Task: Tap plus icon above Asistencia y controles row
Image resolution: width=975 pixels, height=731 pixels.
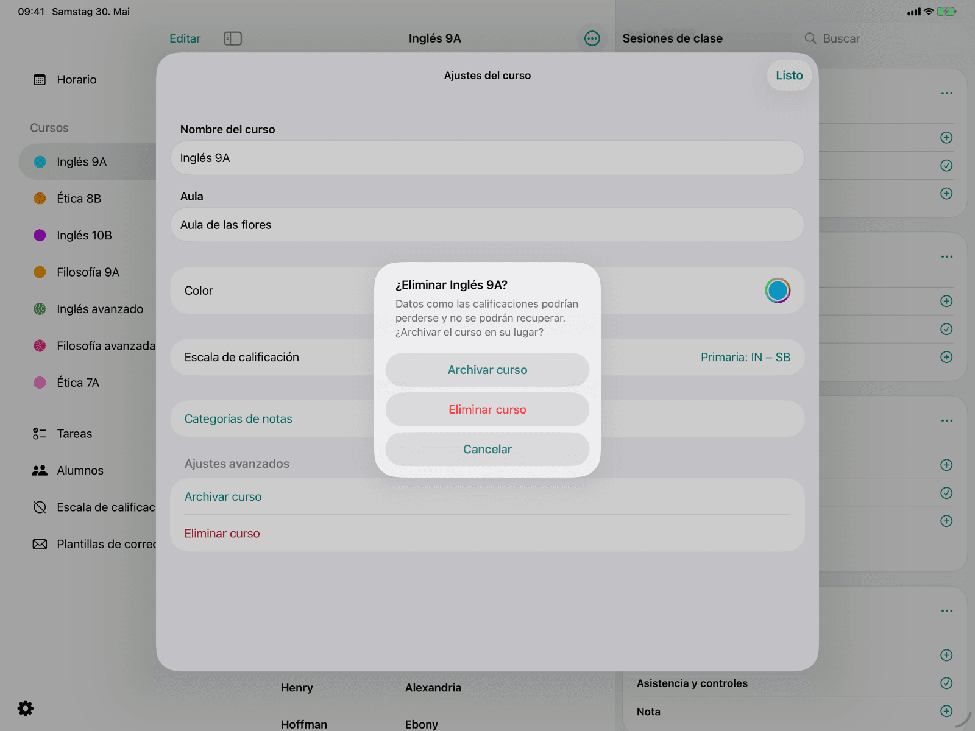Action: tap(946, 655)
